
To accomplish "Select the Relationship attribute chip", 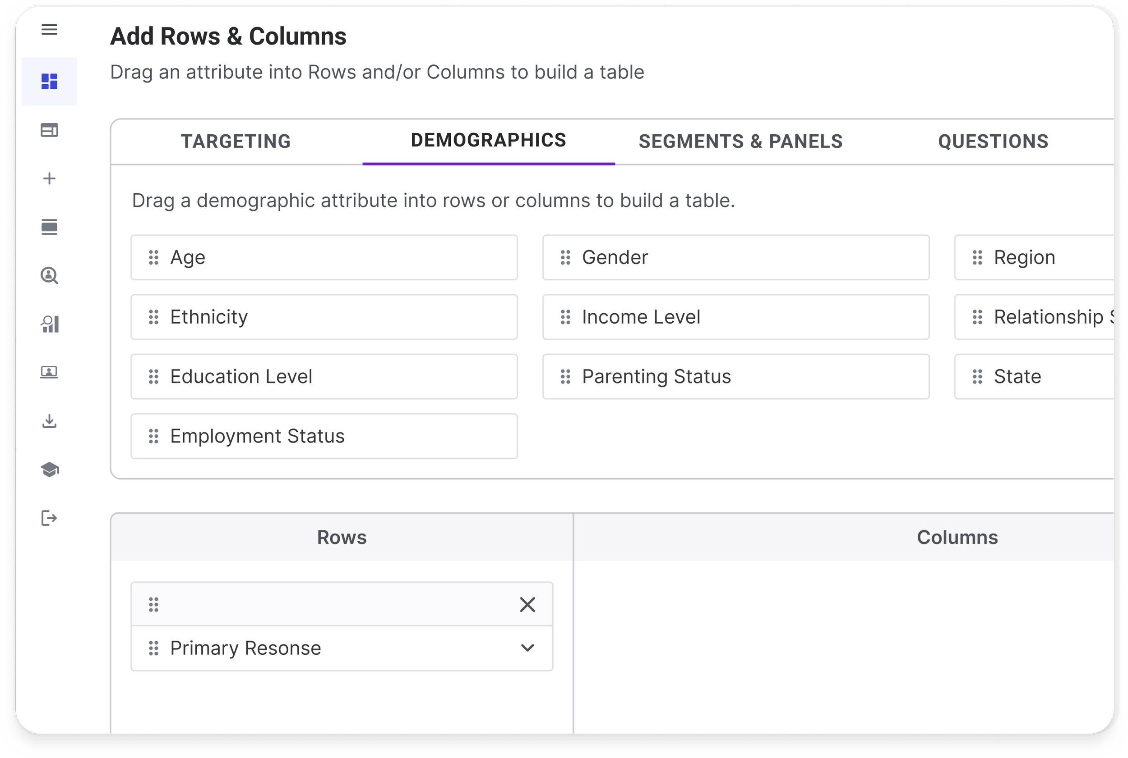I will [x=1035, y=317].
